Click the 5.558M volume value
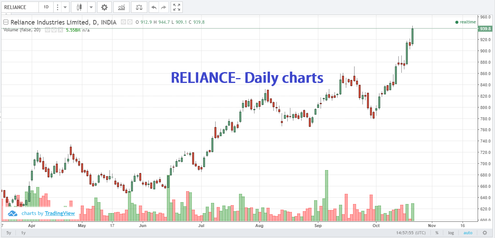495x238 pixels. (x=73, y=30)
